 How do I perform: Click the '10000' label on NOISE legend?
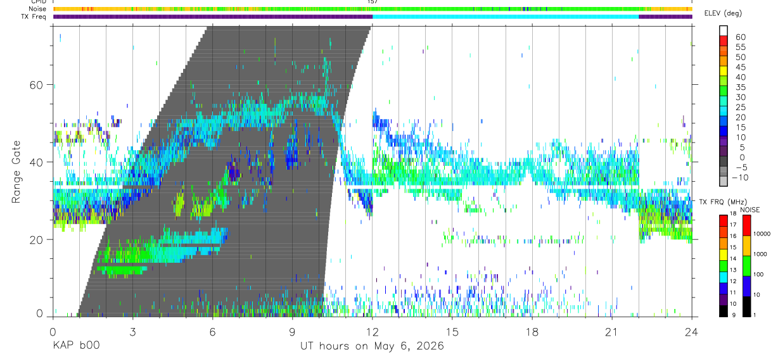[x=762, y=234]
